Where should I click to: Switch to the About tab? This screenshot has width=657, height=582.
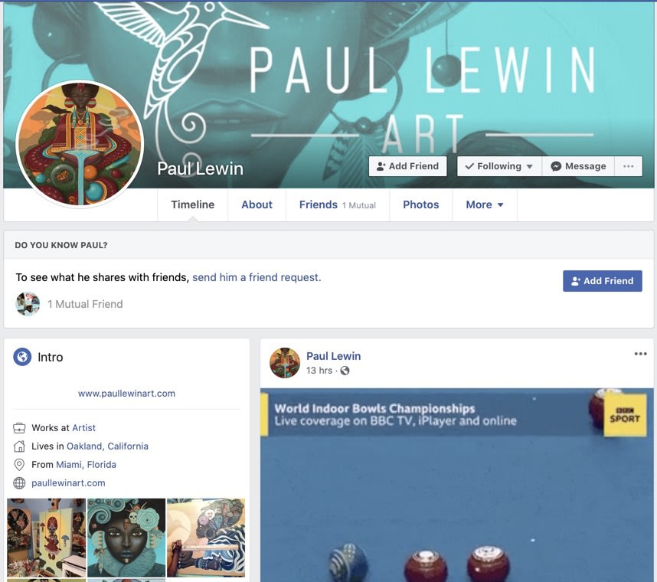tap(257, 205)
